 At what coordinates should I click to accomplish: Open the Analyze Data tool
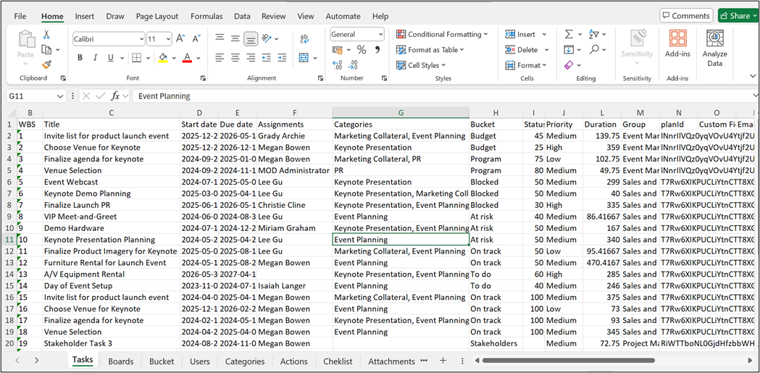[714, 49]
